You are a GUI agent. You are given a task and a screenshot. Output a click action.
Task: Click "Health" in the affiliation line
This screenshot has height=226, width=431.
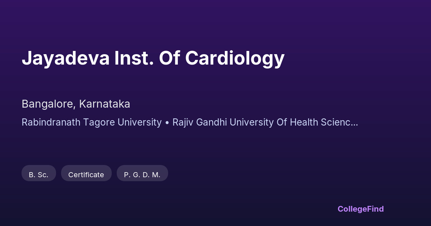point(303,122)
